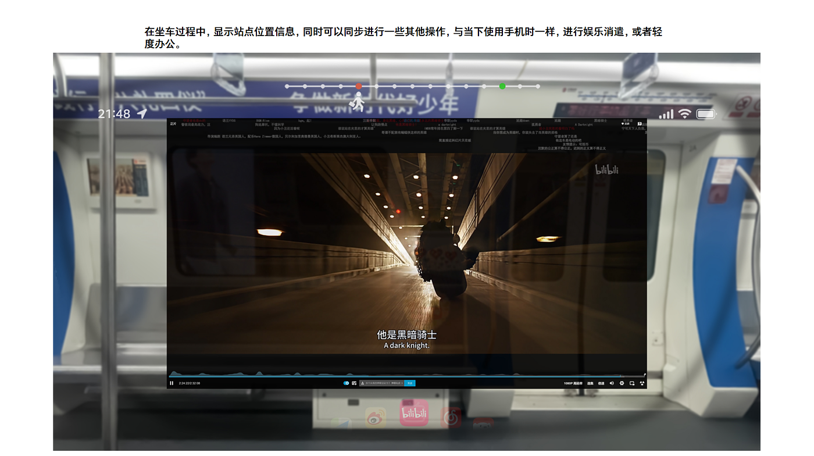Image resolution: width=814 pixels, height=456 pixels.
Task: Click the location arrow beside 21:48
Action: [142, 113]
